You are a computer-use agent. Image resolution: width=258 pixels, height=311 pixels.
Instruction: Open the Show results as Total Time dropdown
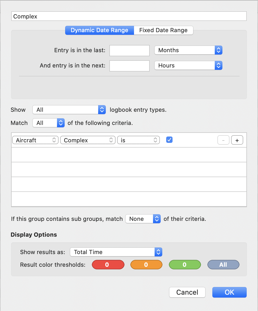pos(116,252)
